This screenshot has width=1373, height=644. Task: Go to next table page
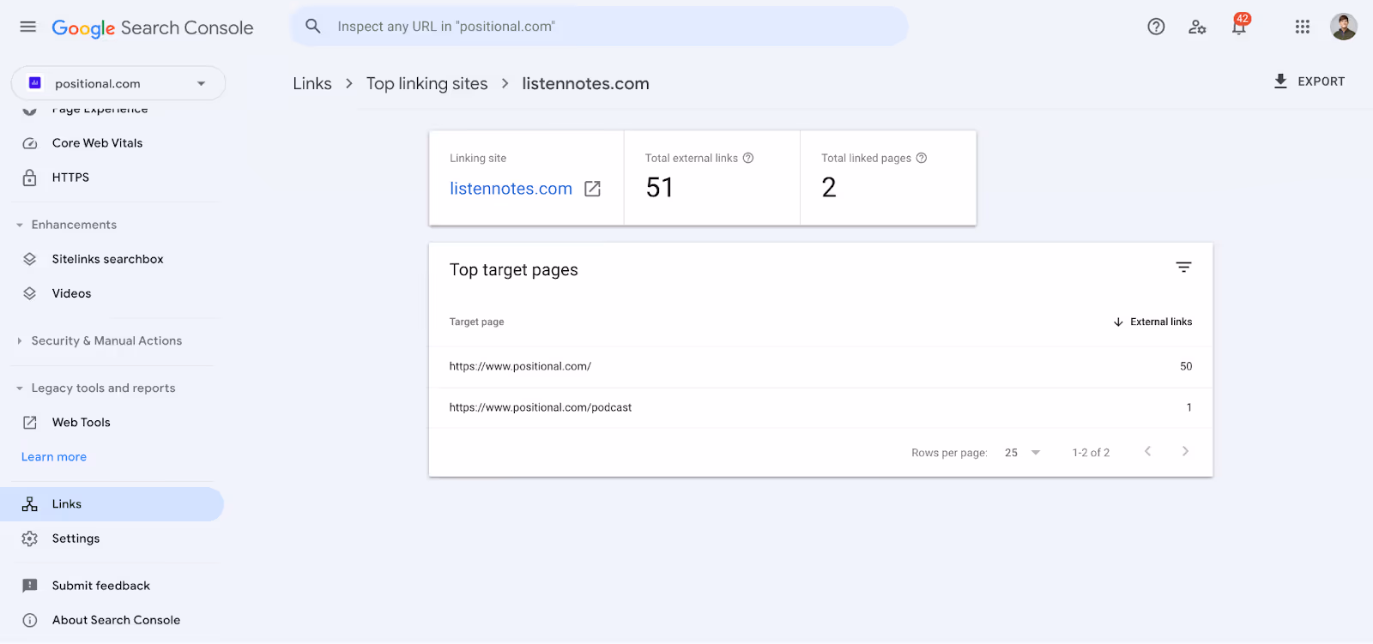(1185, 451)
